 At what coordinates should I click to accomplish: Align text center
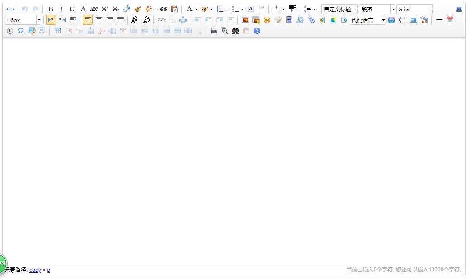point(99,20)
